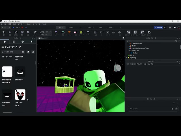Toggle the move snapping checkbox

[41, 32]
